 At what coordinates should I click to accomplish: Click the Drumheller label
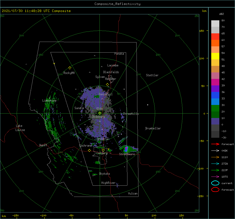pyautogui.click(x=153, y=128)
